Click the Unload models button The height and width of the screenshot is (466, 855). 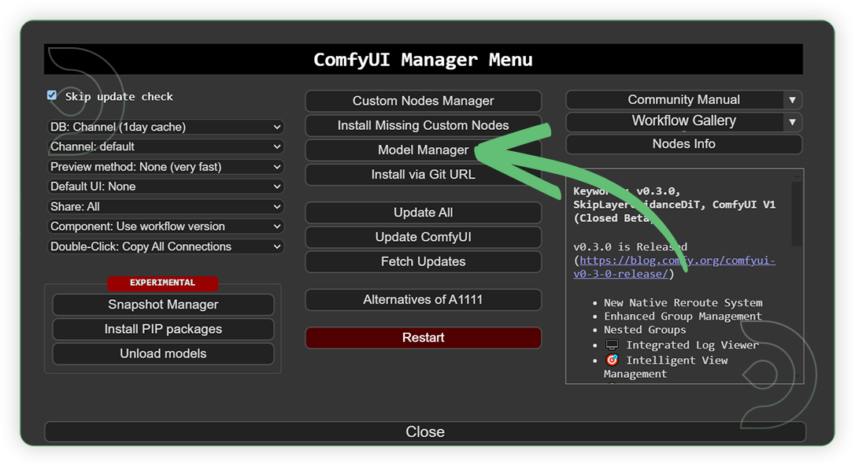click(163, 353)
